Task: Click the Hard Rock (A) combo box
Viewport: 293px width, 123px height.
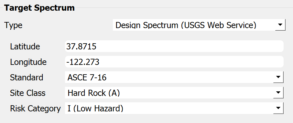Action: click(174, 93)
